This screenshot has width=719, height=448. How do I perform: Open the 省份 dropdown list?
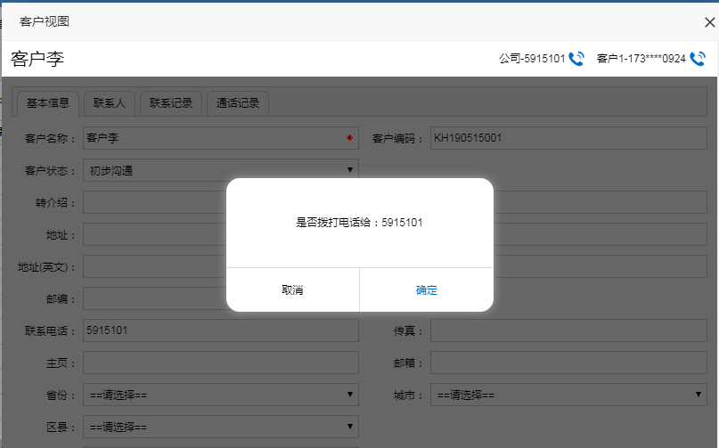pyautogui.click(x=220, y=395)
